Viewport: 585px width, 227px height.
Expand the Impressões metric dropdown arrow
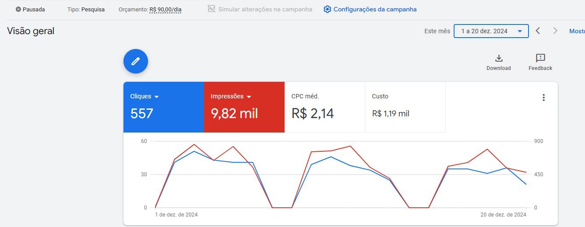(249, 97)
